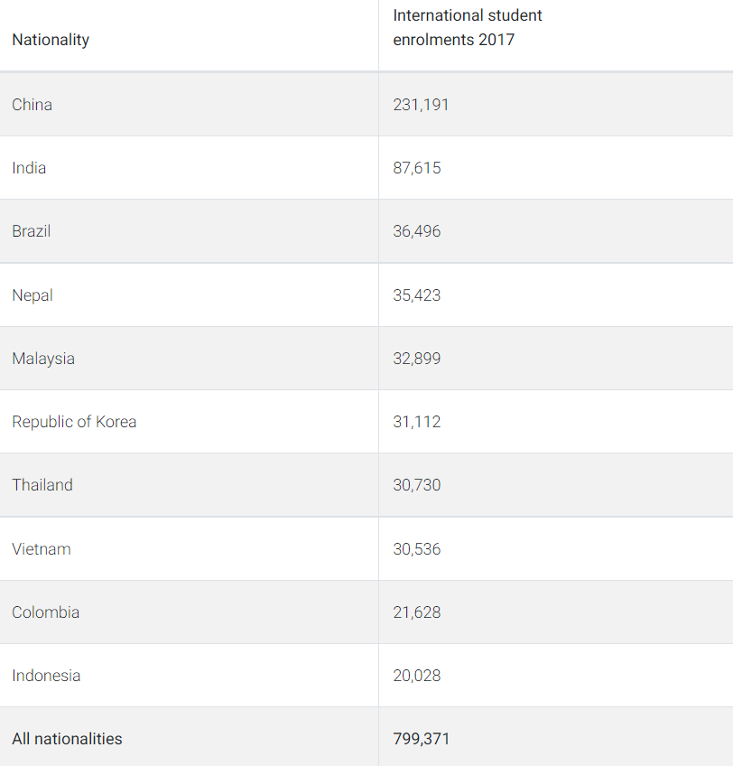Viewport: 733px width, 766px height.
Task: Click the International student enrolments 2017 header
Action: coord(468,28)
